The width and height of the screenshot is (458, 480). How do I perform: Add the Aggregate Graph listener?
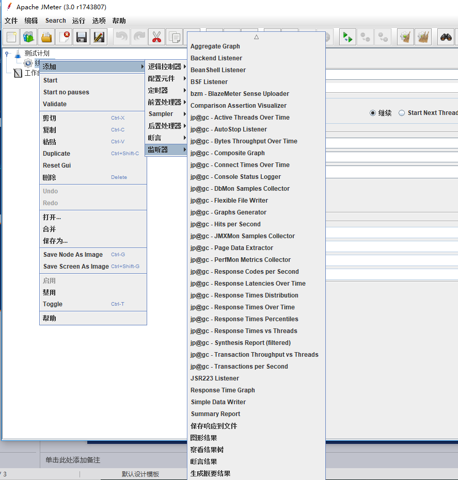coord(256,46)
